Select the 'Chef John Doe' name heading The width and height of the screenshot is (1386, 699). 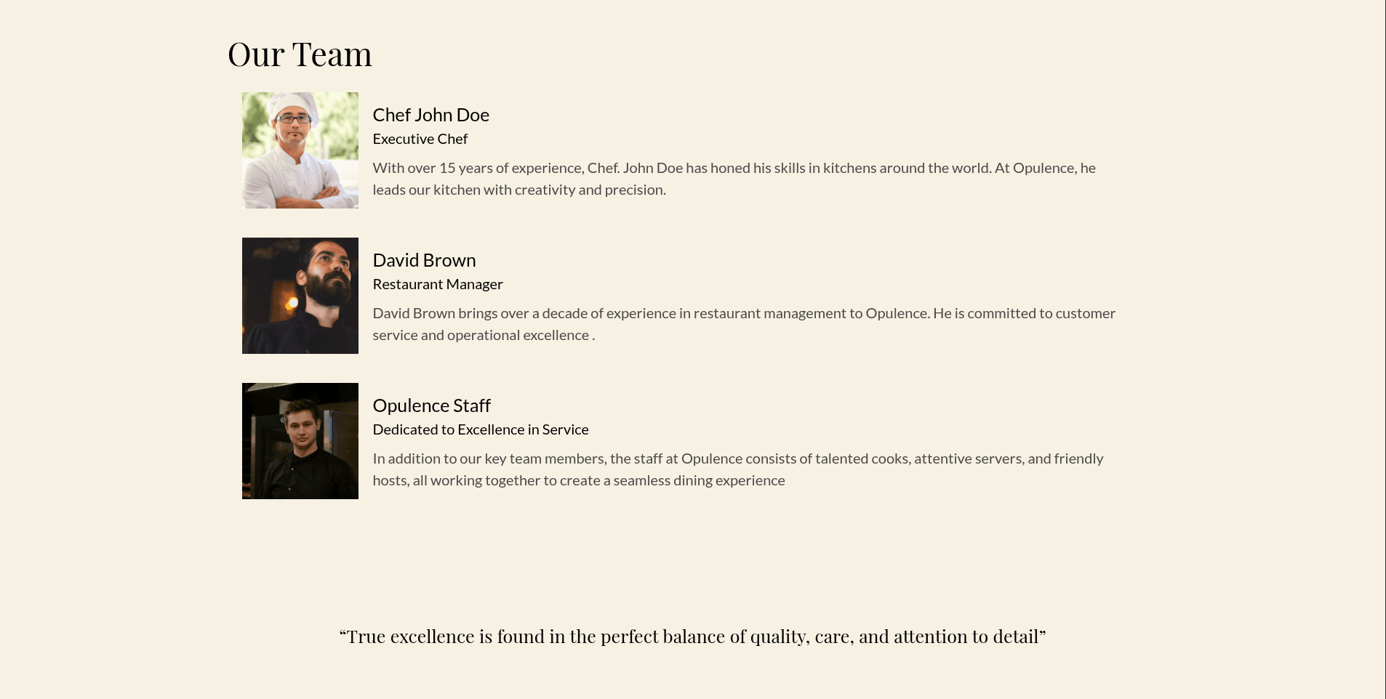pos(430,115)
